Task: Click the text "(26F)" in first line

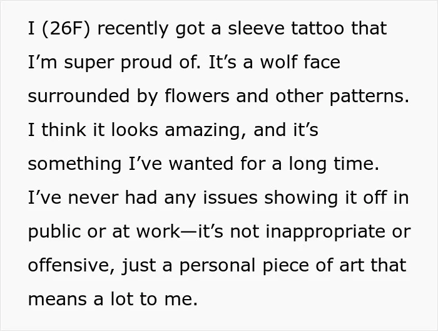Action: (x=66, y=29)
